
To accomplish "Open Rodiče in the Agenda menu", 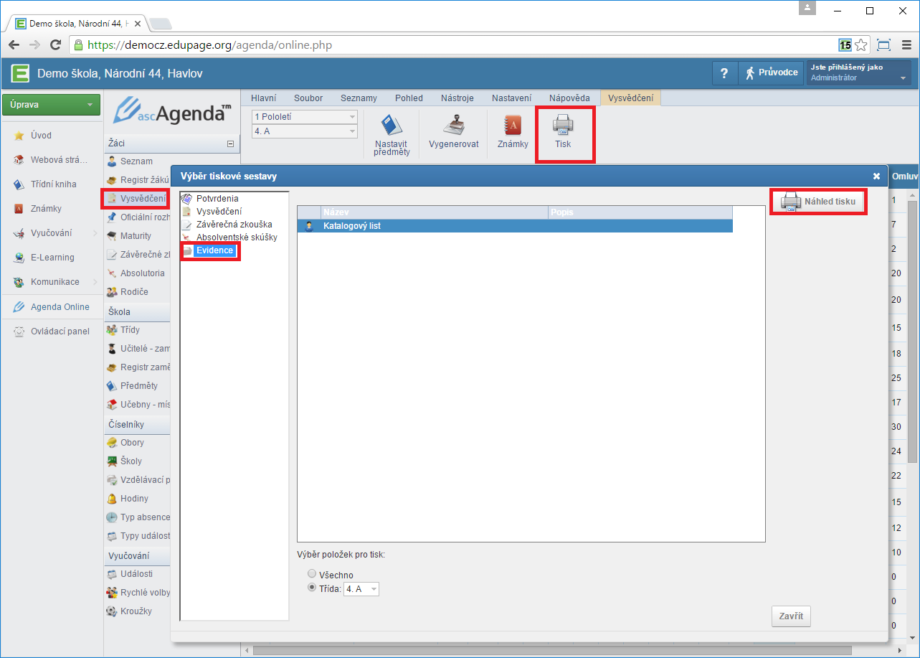I will pyautogui.click(x=133, y=292).
